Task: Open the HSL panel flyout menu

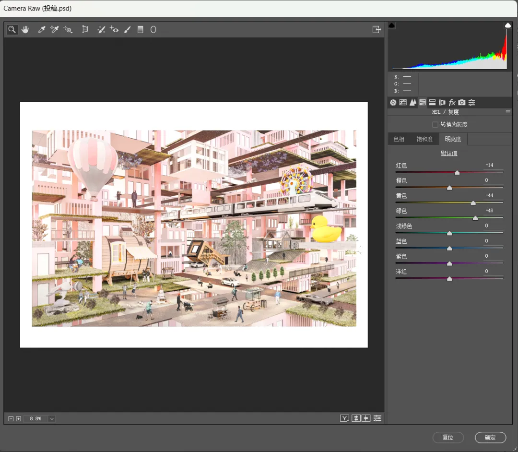Action: coord(508,112)
